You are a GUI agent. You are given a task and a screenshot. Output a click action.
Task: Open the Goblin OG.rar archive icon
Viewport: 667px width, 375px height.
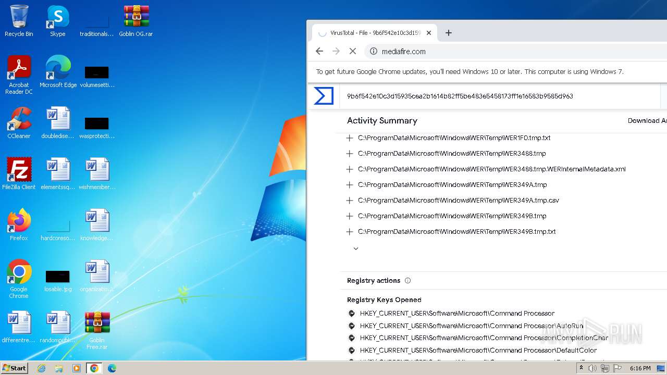(136, 21)
